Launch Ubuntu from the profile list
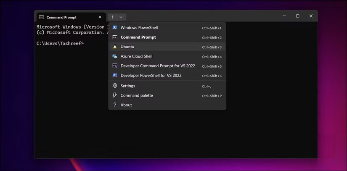Image resolution: width=347 pixels, height=171 pixels. 167,47
